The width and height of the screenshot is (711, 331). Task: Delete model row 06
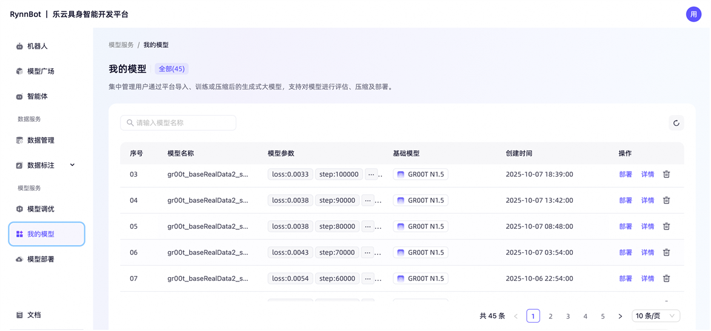pos(667,252)
